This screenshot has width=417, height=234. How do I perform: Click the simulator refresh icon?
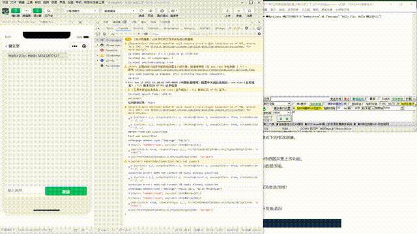pyautogui.click(x=71, y=22)
